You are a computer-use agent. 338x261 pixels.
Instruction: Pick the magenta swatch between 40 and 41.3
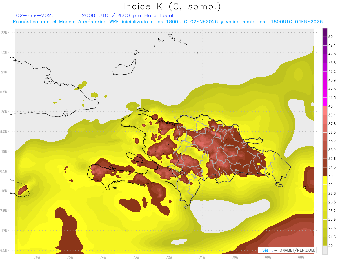325,102
